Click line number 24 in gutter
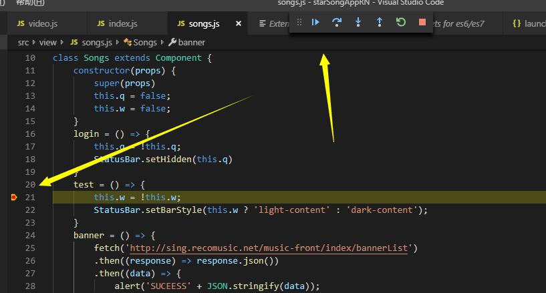546x293 pixels. 30,236
